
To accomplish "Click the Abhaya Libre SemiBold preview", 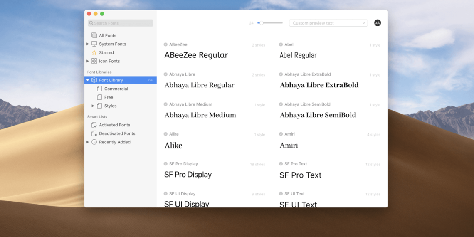I will click(318, 115).
